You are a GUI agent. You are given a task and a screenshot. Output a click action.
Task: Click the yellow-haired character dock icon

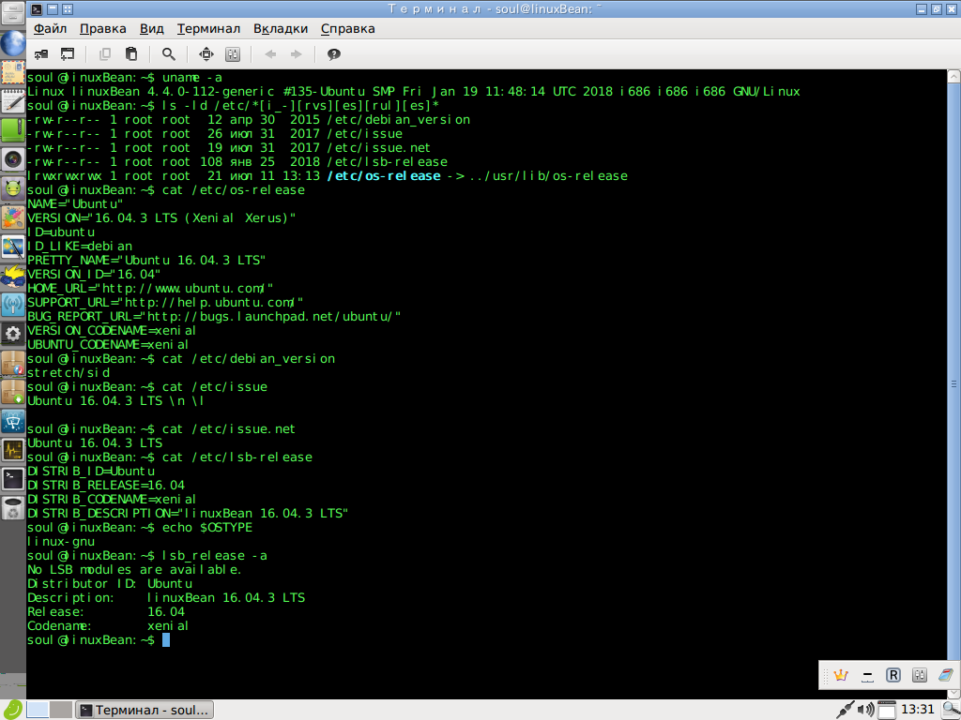[12, 276]
